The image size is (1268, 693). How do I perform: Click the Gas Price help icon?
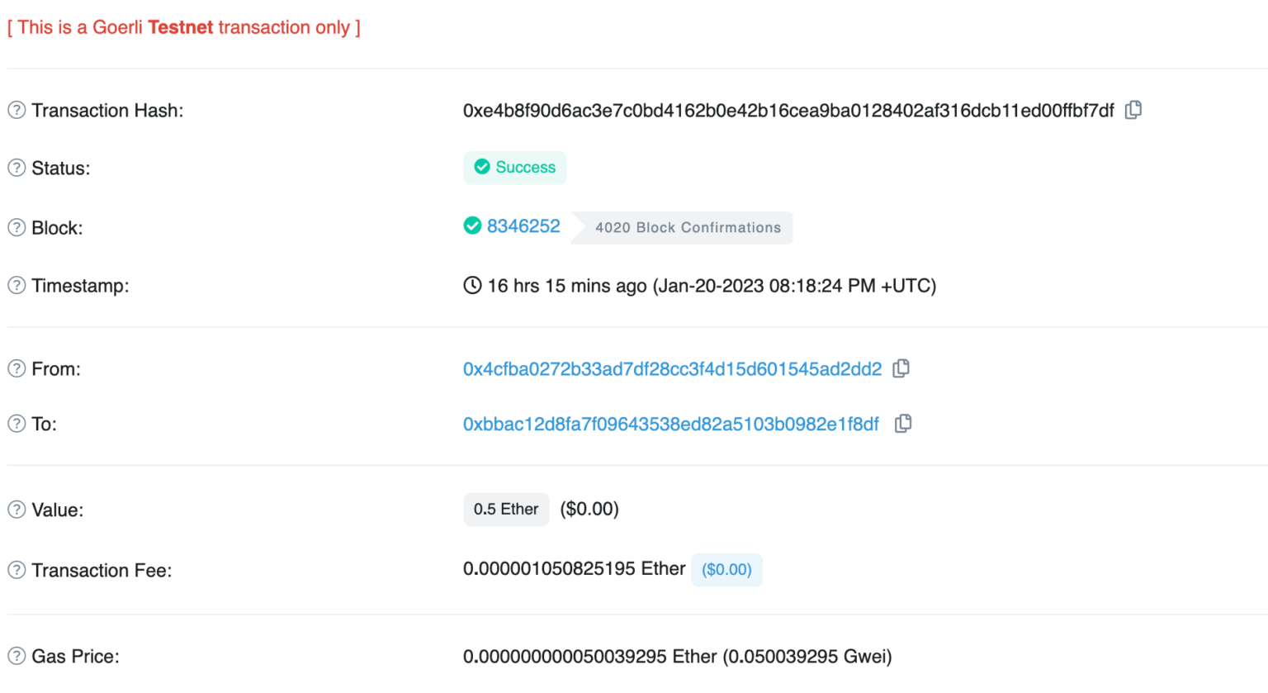[x=16, y=656]
